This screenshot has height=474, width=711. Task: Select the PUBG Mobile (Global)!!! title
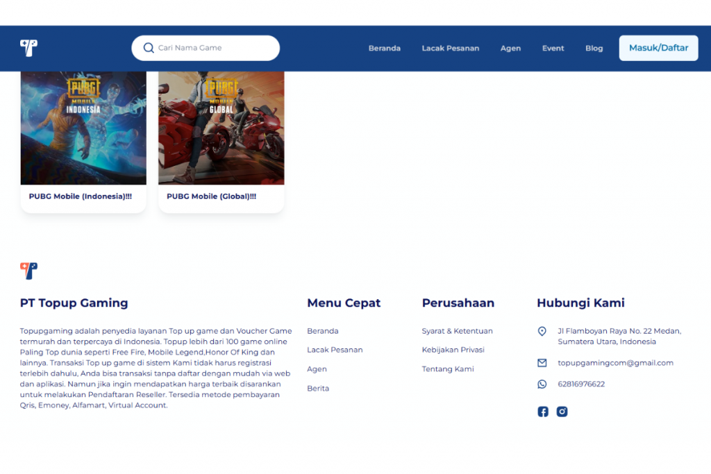(x=211, y=196)
